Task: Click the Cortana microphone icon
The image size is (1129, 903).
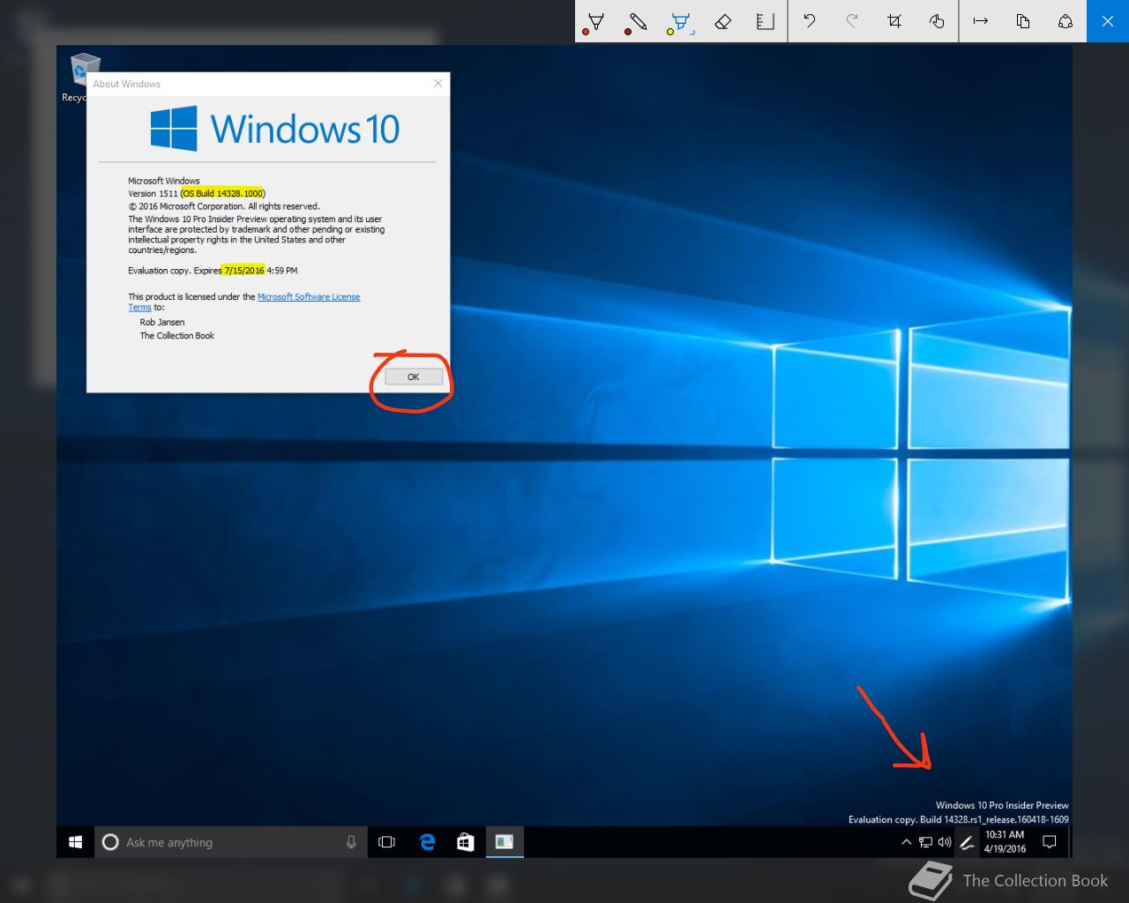Action: point(351,842)
